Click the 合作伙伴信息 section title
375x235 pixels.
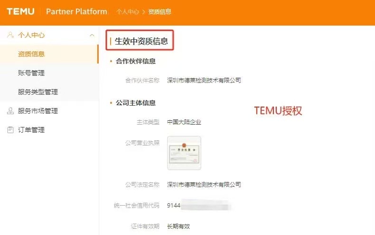pos(136,61)
